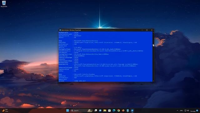This screenshot has height=113, width=200.
Task: Open the Recycle Bin desktop icon
Action: pos(4,3)
